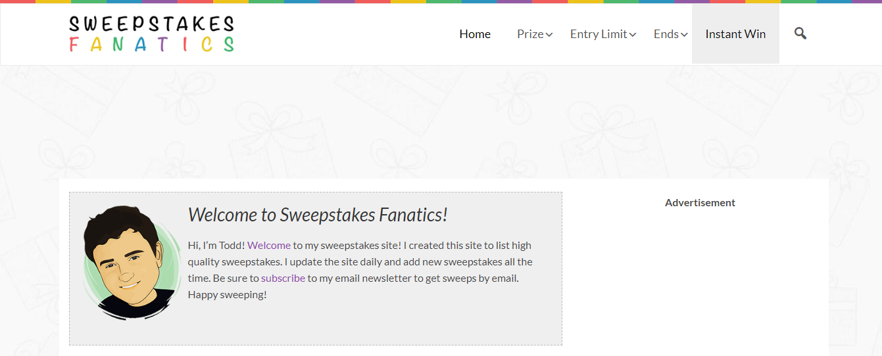Click the rainbow stripe atop the page
The image size is (882, 356).
click(441, 1)
